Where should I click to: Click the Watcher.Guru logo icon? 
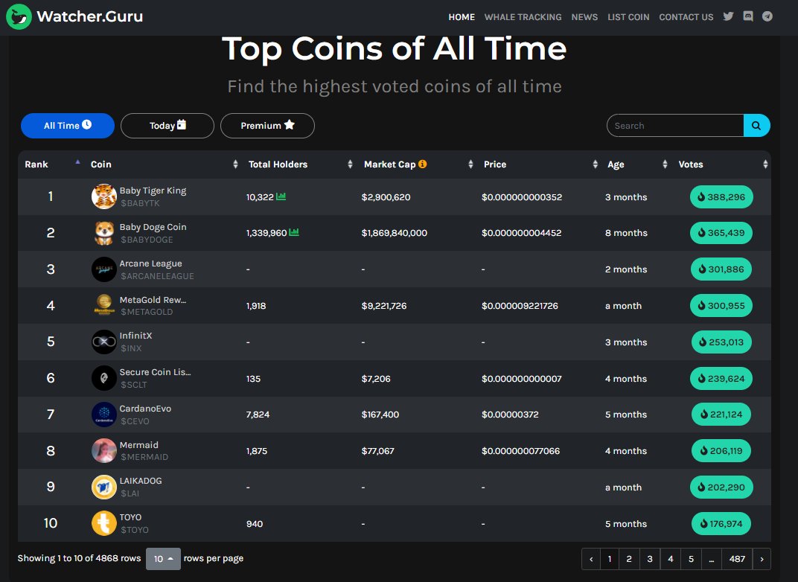click(x=19, y=16)
